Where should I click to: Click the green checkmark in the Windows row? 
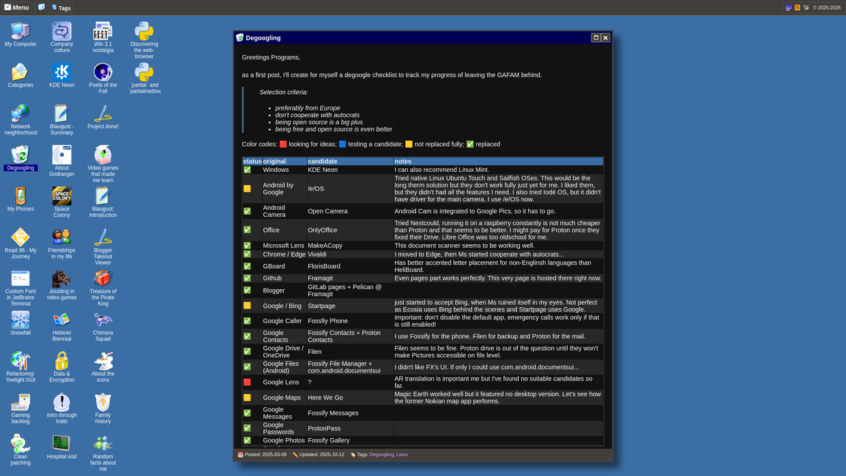click(x=247, y=170)
